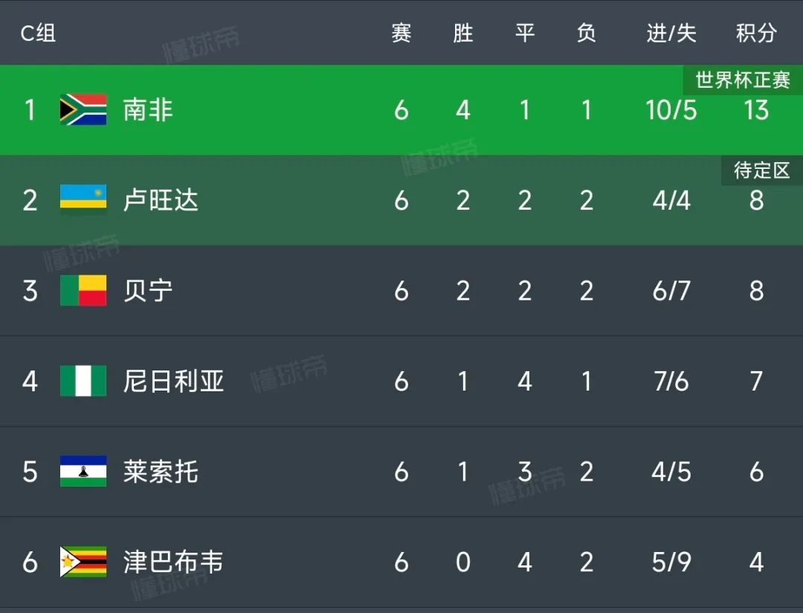Click the Lesotho flag icon
Screen dimensions: 803x613
83,472
